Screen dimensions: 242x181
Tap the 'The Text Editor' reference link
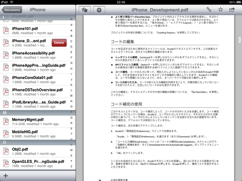point(199,92)
